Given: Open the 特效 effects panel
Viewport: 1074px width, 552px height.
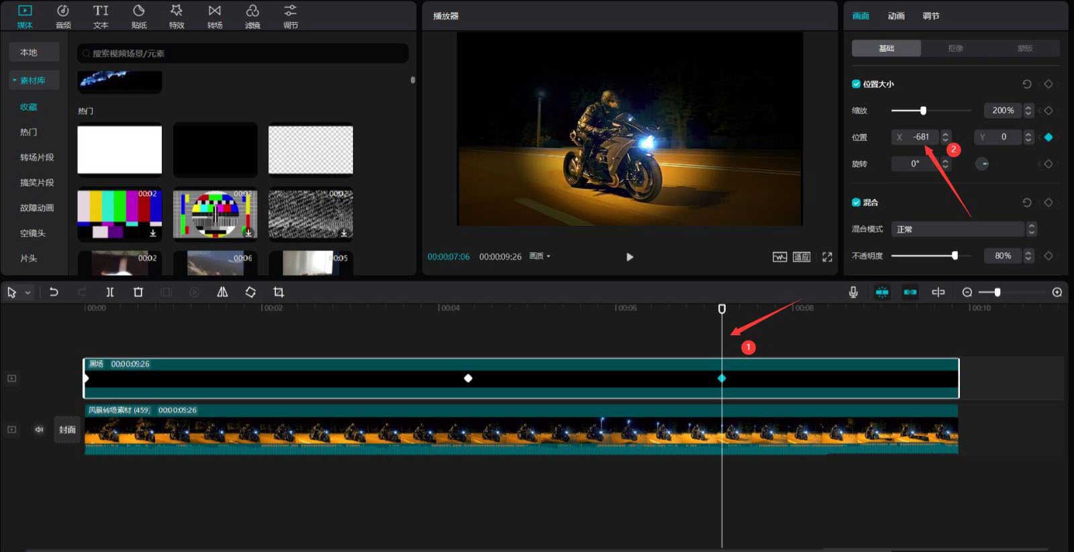Looking at the screenshot, I should (177, 17).
